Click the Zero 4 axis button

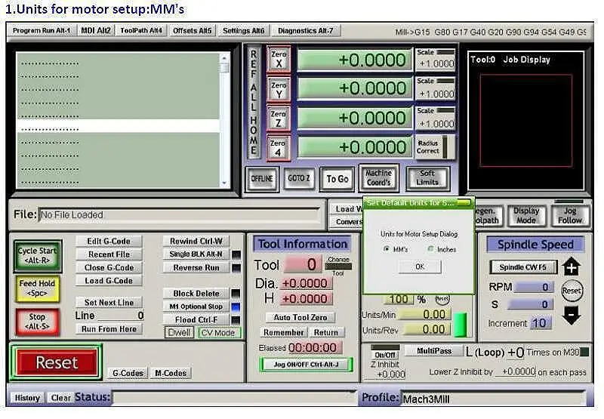[278, 147]
